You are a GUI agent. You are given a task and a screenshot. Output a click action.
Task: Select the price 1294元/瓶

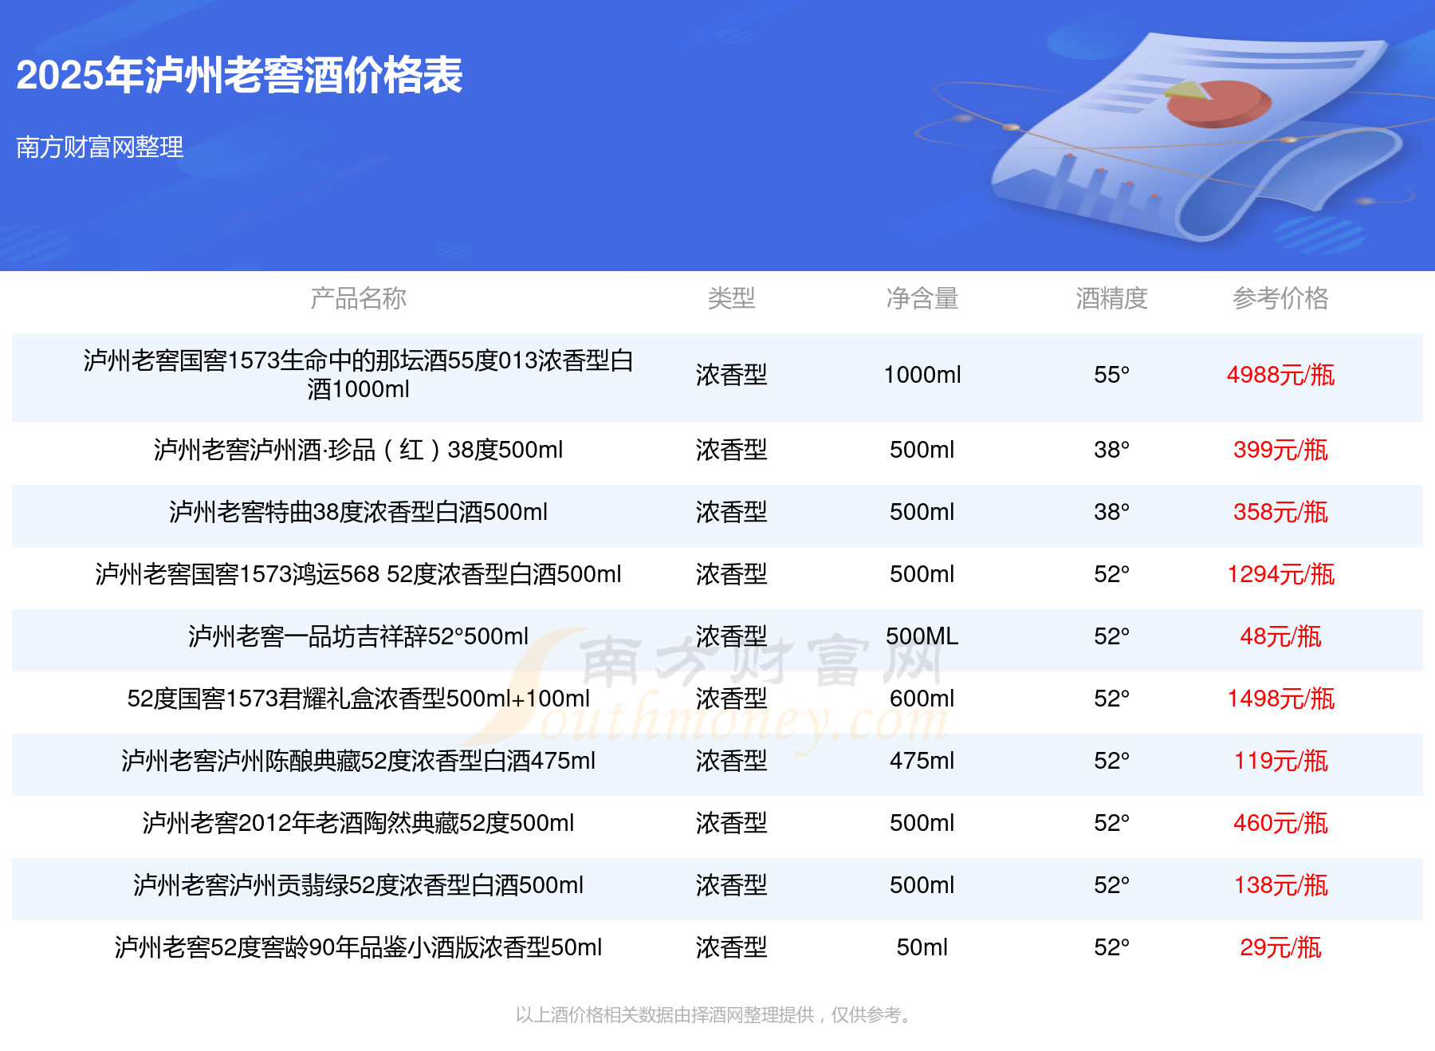[1280, 574]
